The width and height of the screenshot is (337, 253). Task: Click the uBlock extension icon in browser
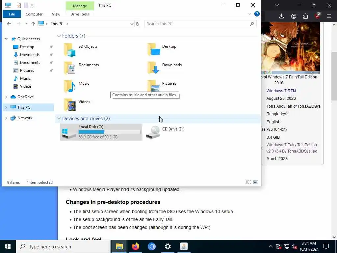click(318, 16)
